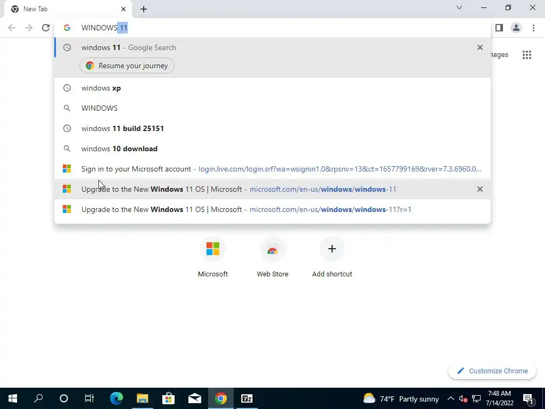Open Chrome's three-dot menu
This screenshot has width=545, height=409.
click(x=533, y=28)
